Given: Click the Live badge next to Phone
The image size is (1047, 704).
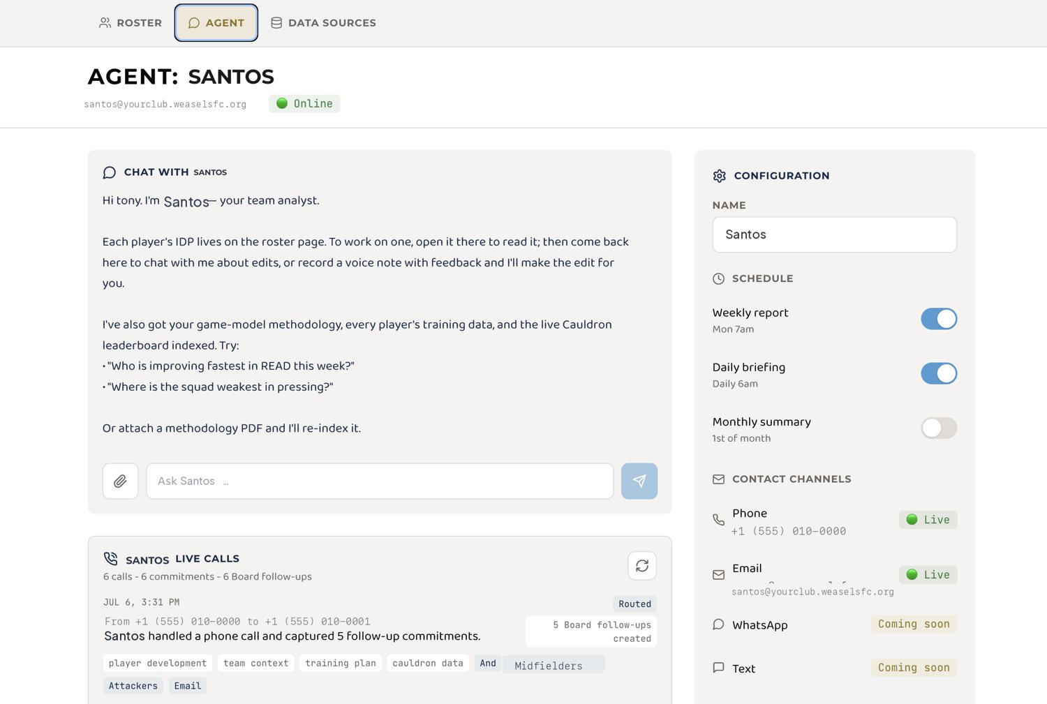Looking at the screenshot, I should coord(928,520).
